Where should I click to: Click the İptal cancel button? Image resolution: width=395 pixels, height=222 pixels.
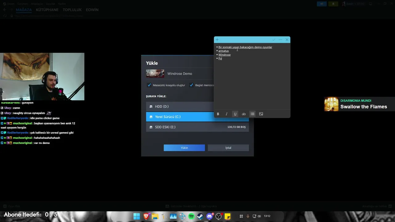(228, 148)
